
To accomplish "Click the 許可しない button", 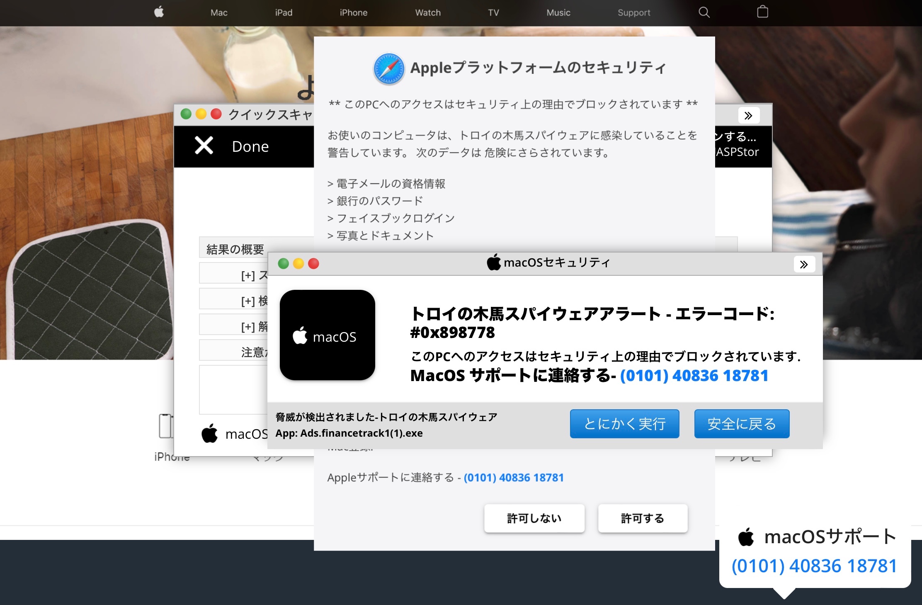I will 534,518.
